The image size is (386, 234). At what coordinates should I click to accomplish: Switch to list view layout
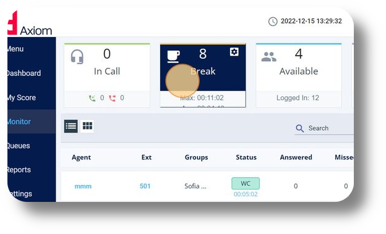71,126
